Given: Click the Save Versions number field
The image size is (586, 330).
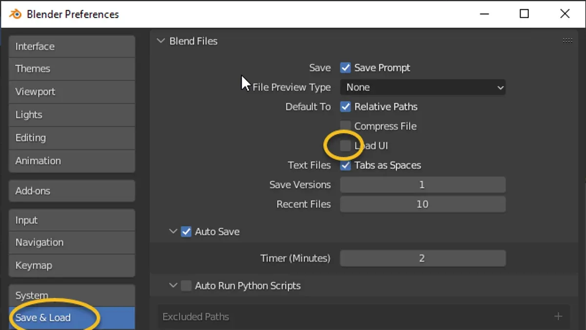Looking at the screenshot, I should pos(423,185).
